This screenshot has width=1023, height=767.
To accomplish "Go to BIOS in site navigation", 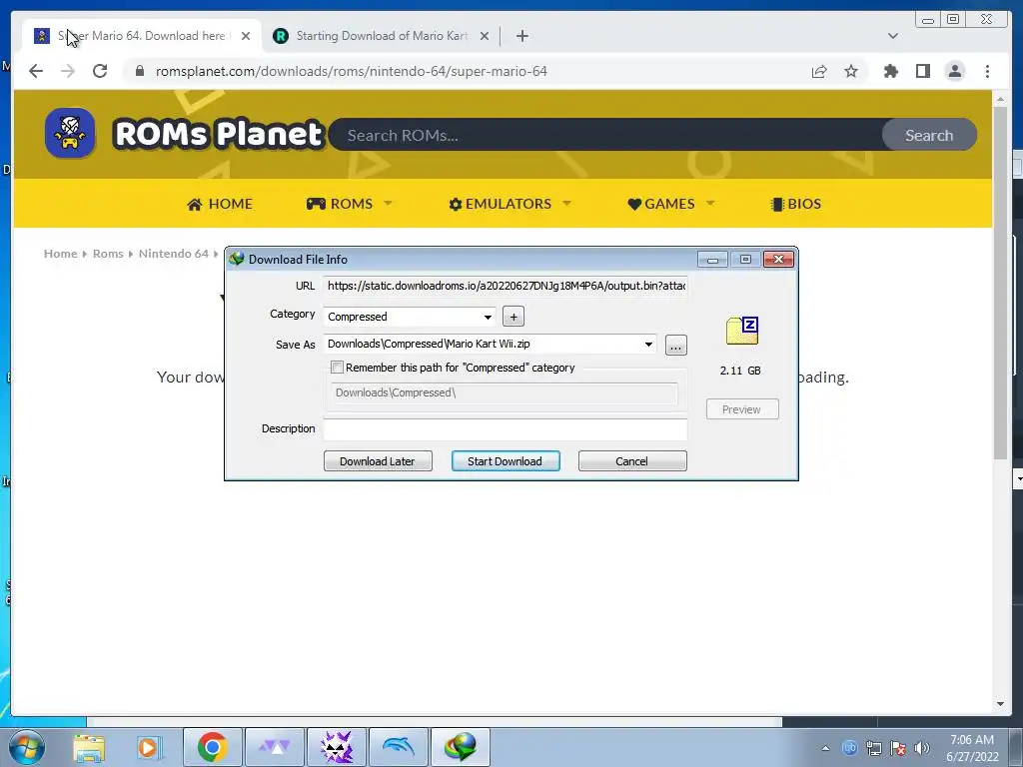I will coord(795,204).
